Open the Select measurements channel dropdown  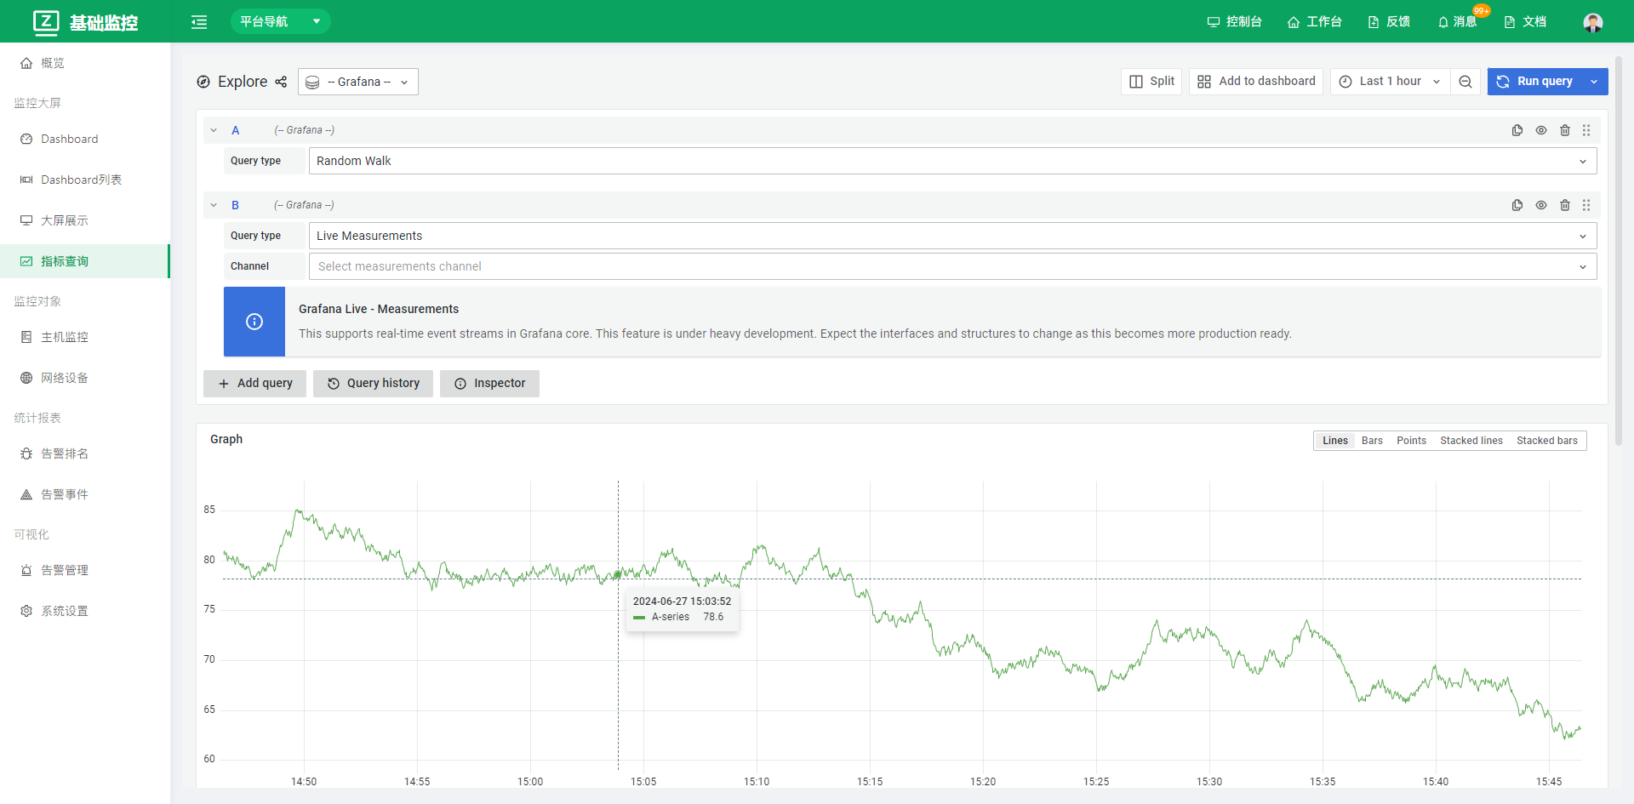(952, 266)
